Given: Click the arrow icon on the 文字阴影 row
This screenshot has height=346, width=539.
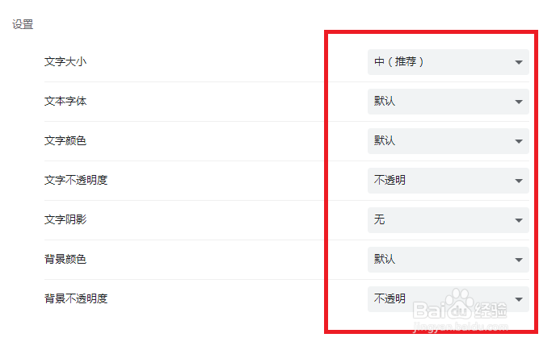Looking at the screenshot, I should [x=519, y=221].
